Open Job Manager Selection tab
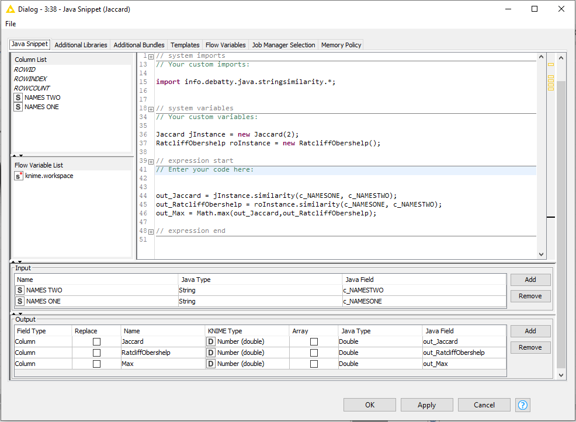The width and height of the screenshot is (576, 422). (283, 45)
